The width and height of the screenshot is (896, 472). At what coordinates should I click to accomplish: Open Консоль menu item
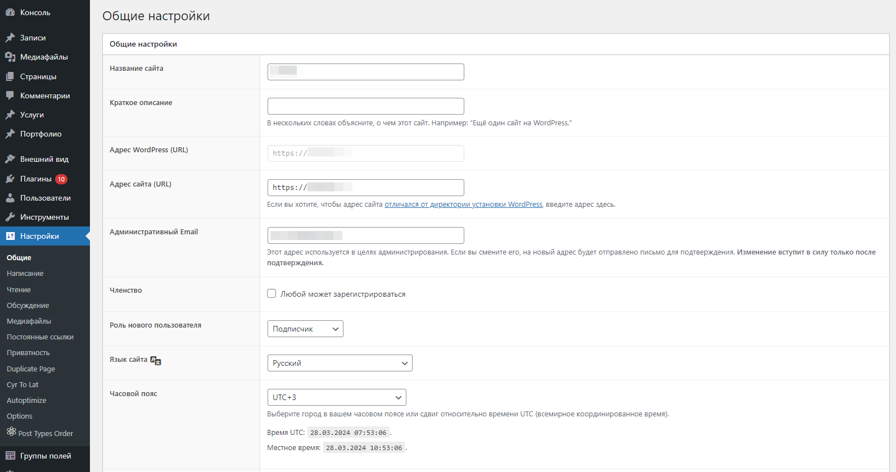point(45,12)
